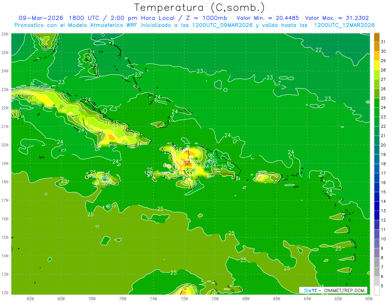Click the 66W longitude axis label

pyautogui.click(x=276, y=298)
